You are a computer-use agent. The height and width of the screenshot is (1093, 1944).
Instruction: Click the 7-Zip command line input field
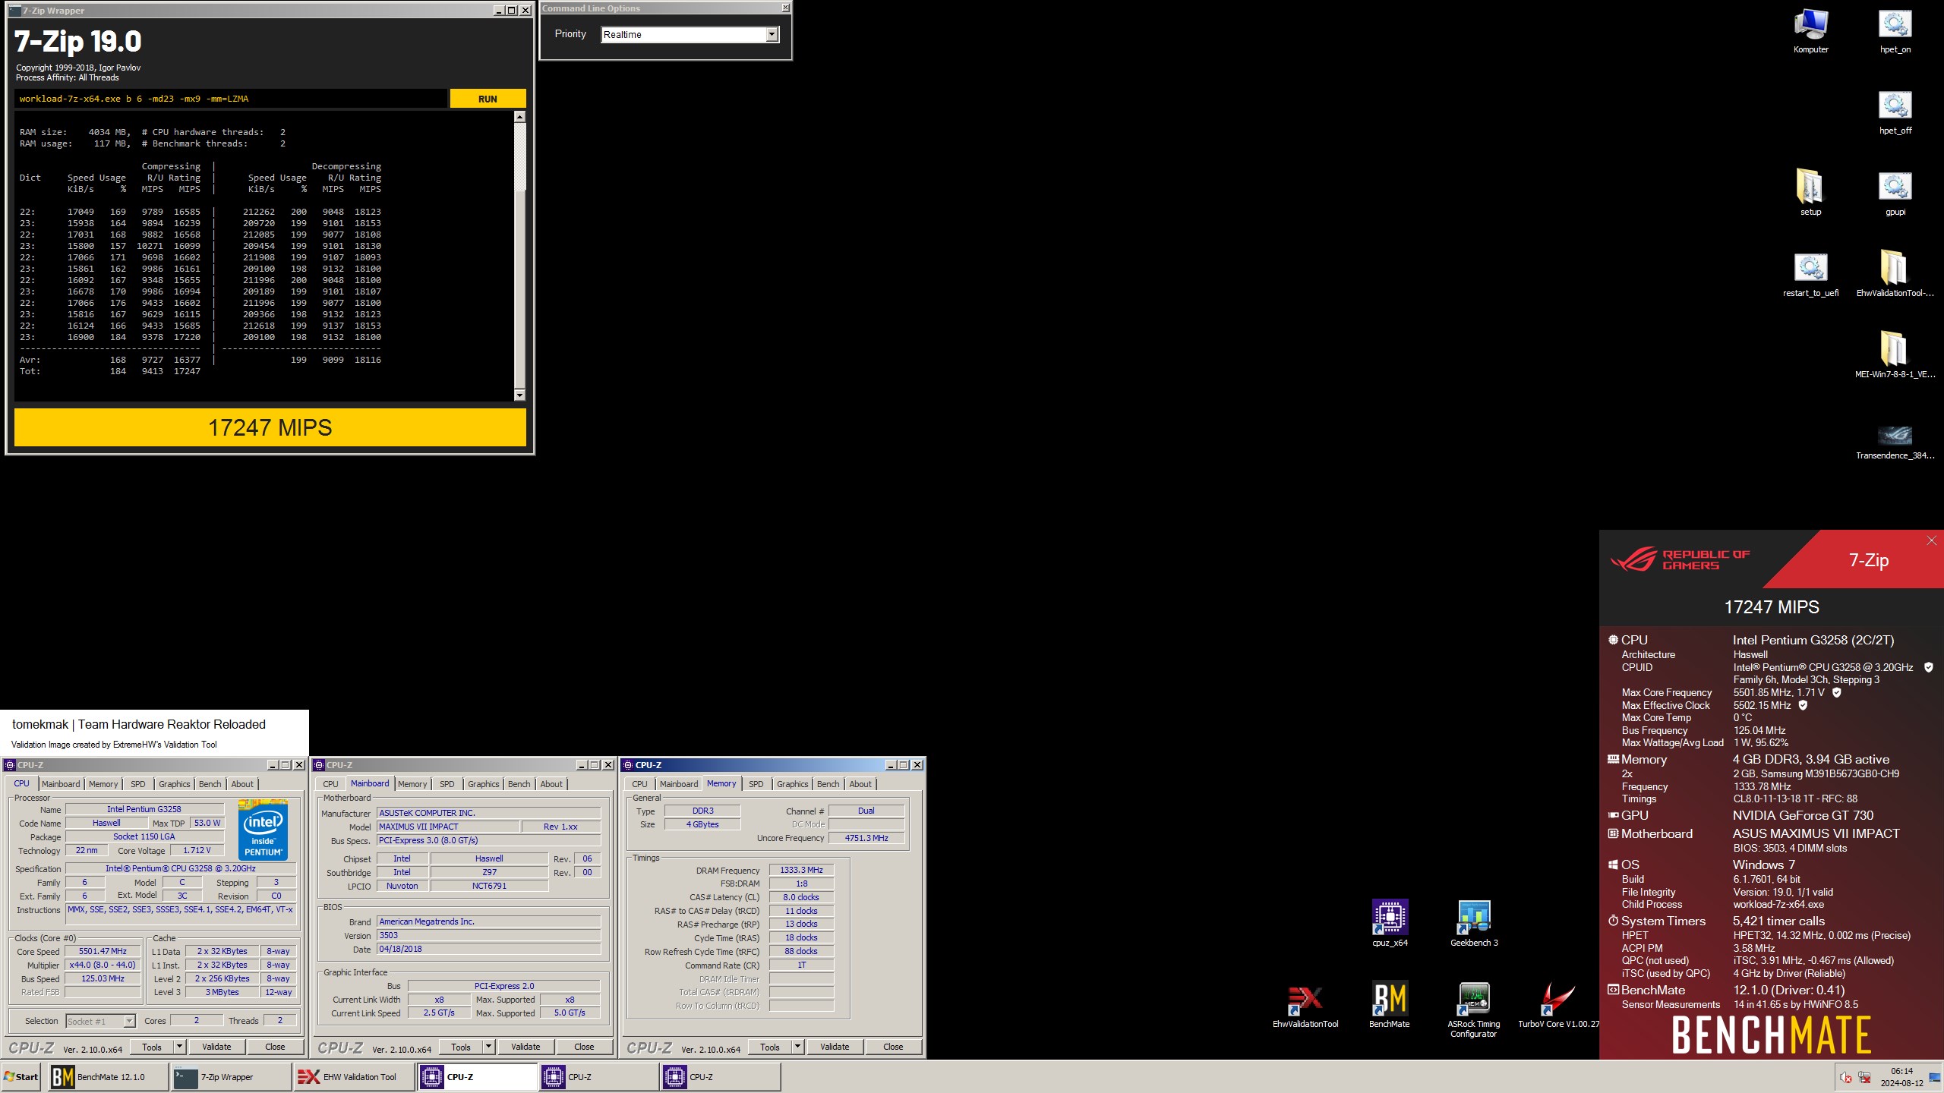231,99
